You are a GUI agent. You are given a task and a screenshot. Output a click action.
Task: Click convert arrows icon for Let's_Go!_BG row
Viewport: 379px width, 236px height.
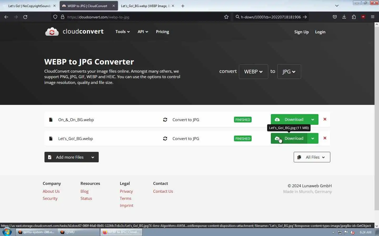pos(165,138)
